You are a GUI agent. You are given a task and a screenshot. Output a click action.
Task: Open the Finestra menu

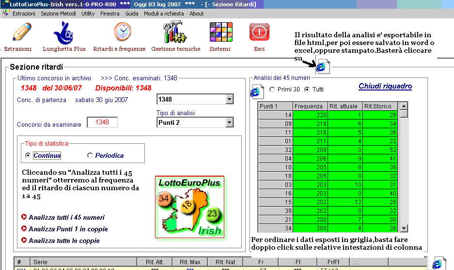(x=110, y=14)
